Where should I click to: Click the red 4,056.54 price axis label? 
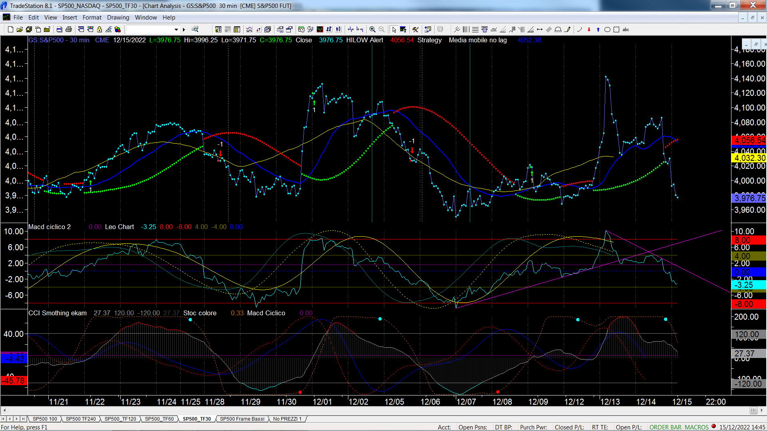[x=749, y=140]
